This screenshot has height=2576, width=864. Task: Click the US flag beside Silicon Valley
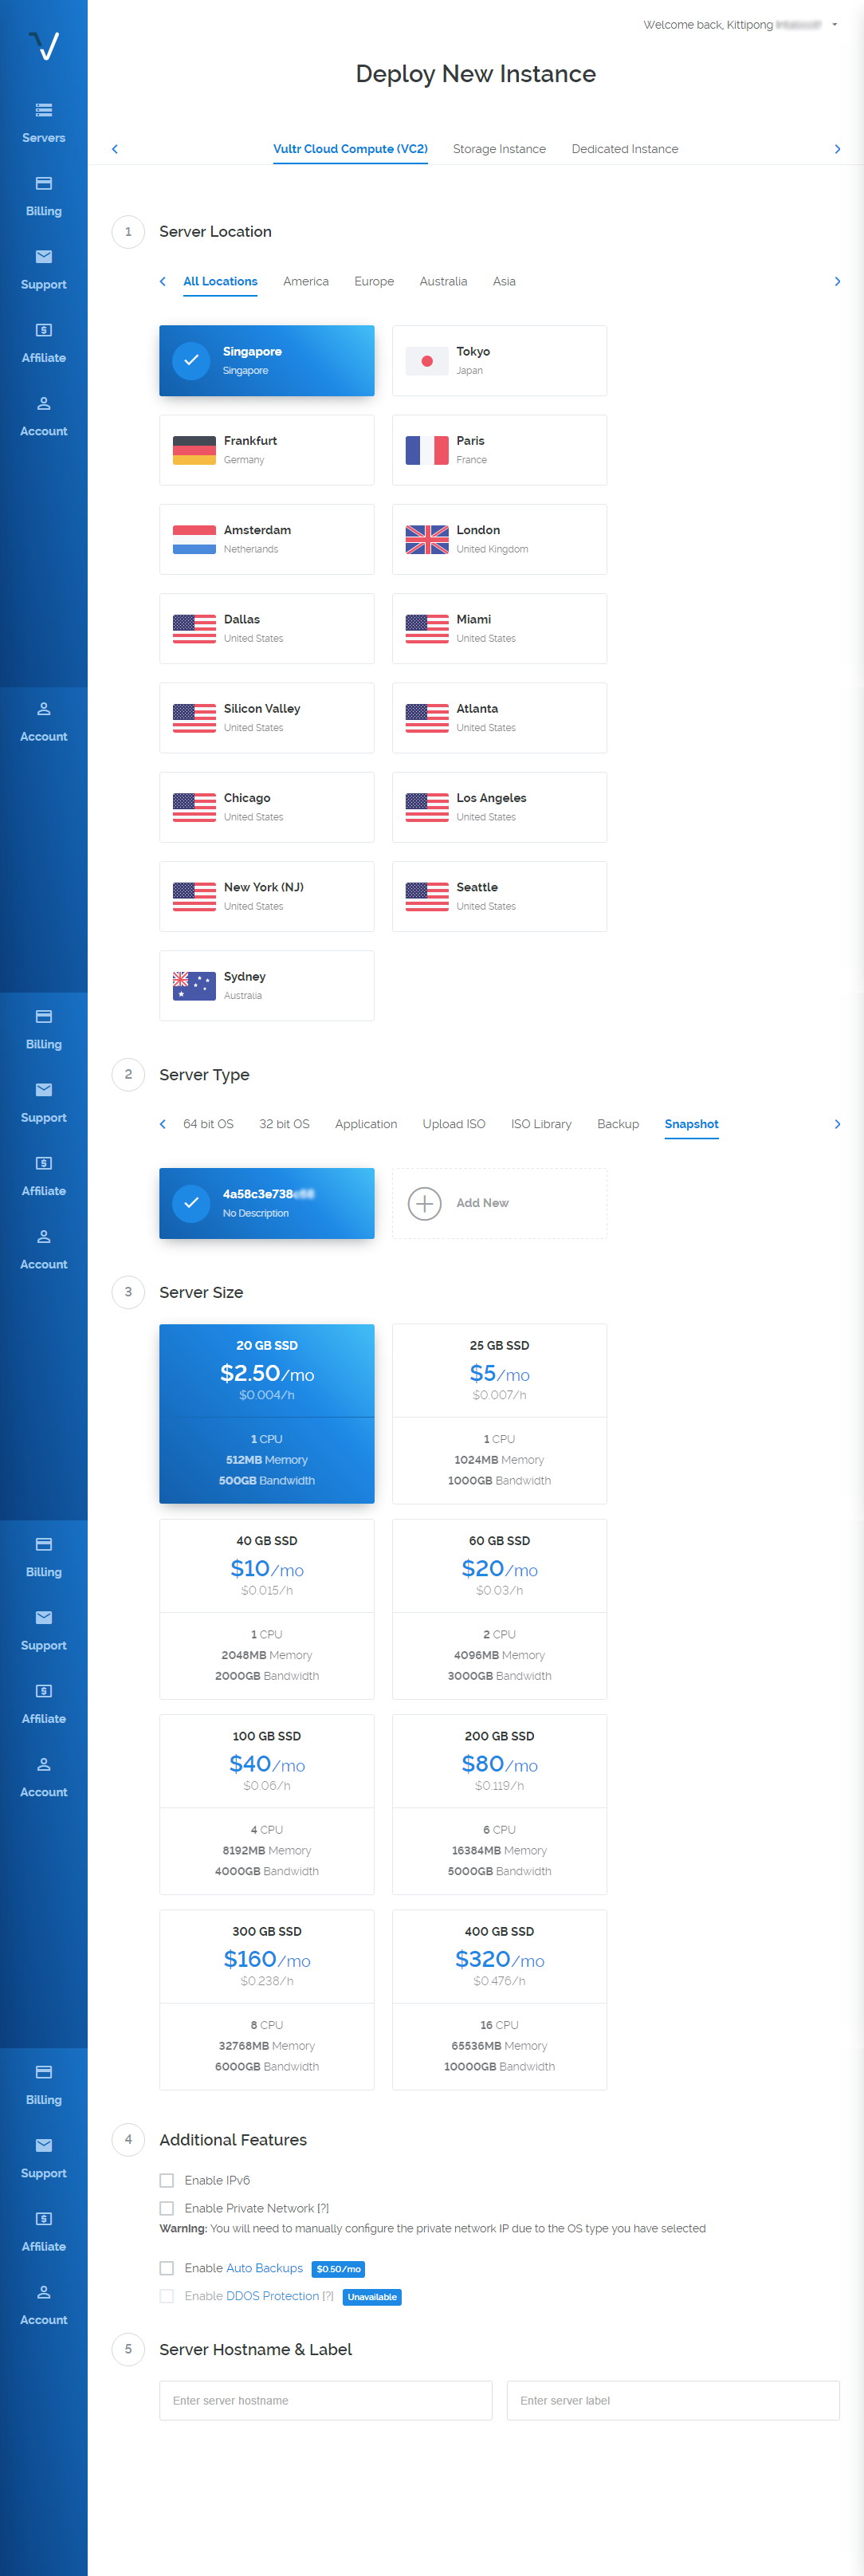tap(194, 718)
